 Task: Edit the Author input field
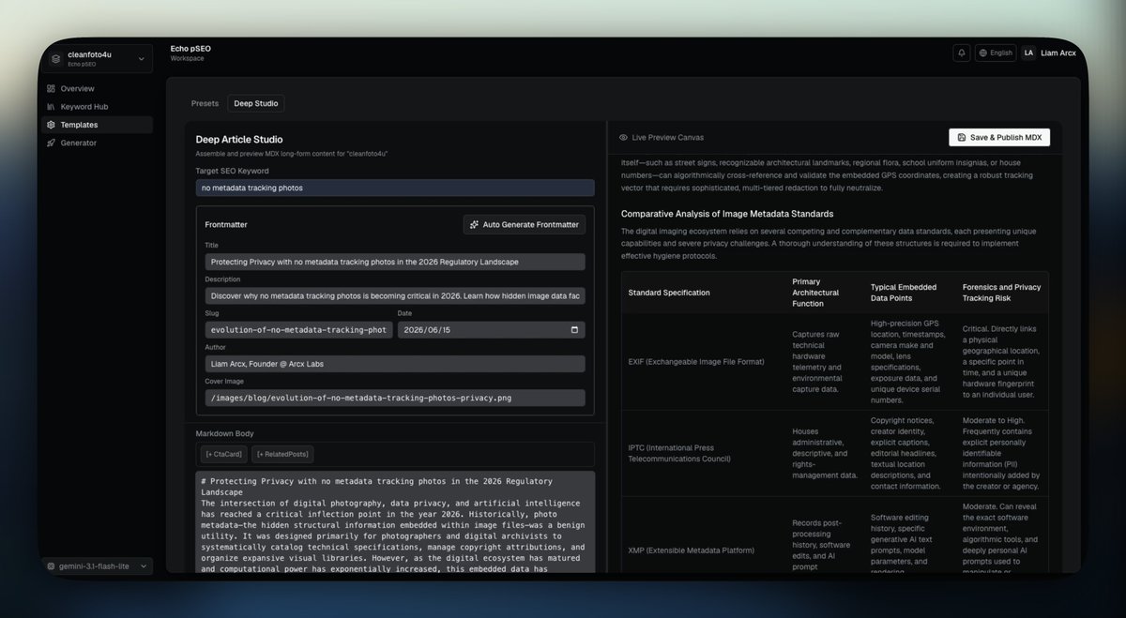point(395,364)
